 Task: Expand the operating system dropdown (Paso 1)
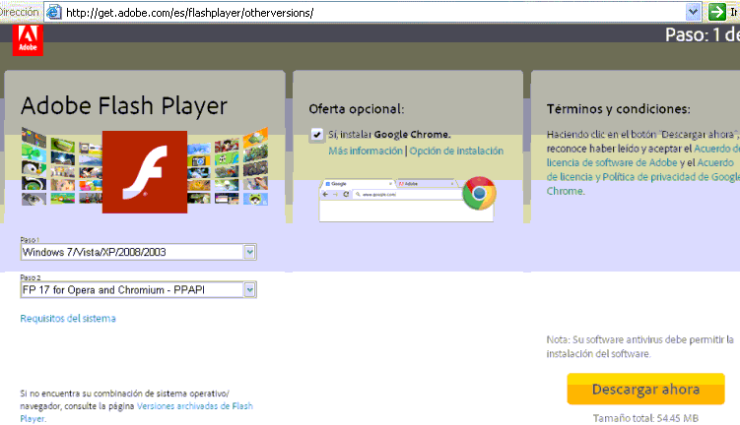pos(249,252)
